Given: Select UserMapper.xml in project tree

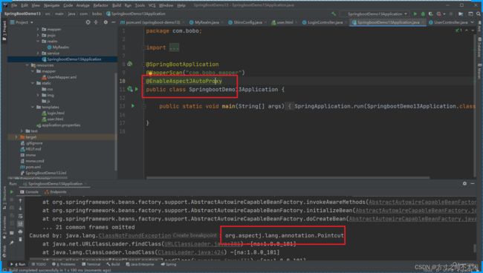Looking at the screenshot, I should [x=59, y=77].
